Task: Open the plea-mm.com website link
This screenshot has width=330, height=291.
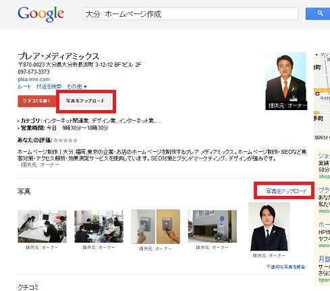Action: pos(34,79)
